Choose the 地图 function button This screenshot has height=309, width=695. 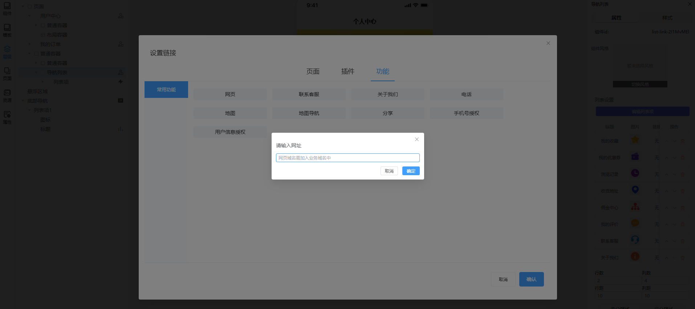click(x=230, y=113)
